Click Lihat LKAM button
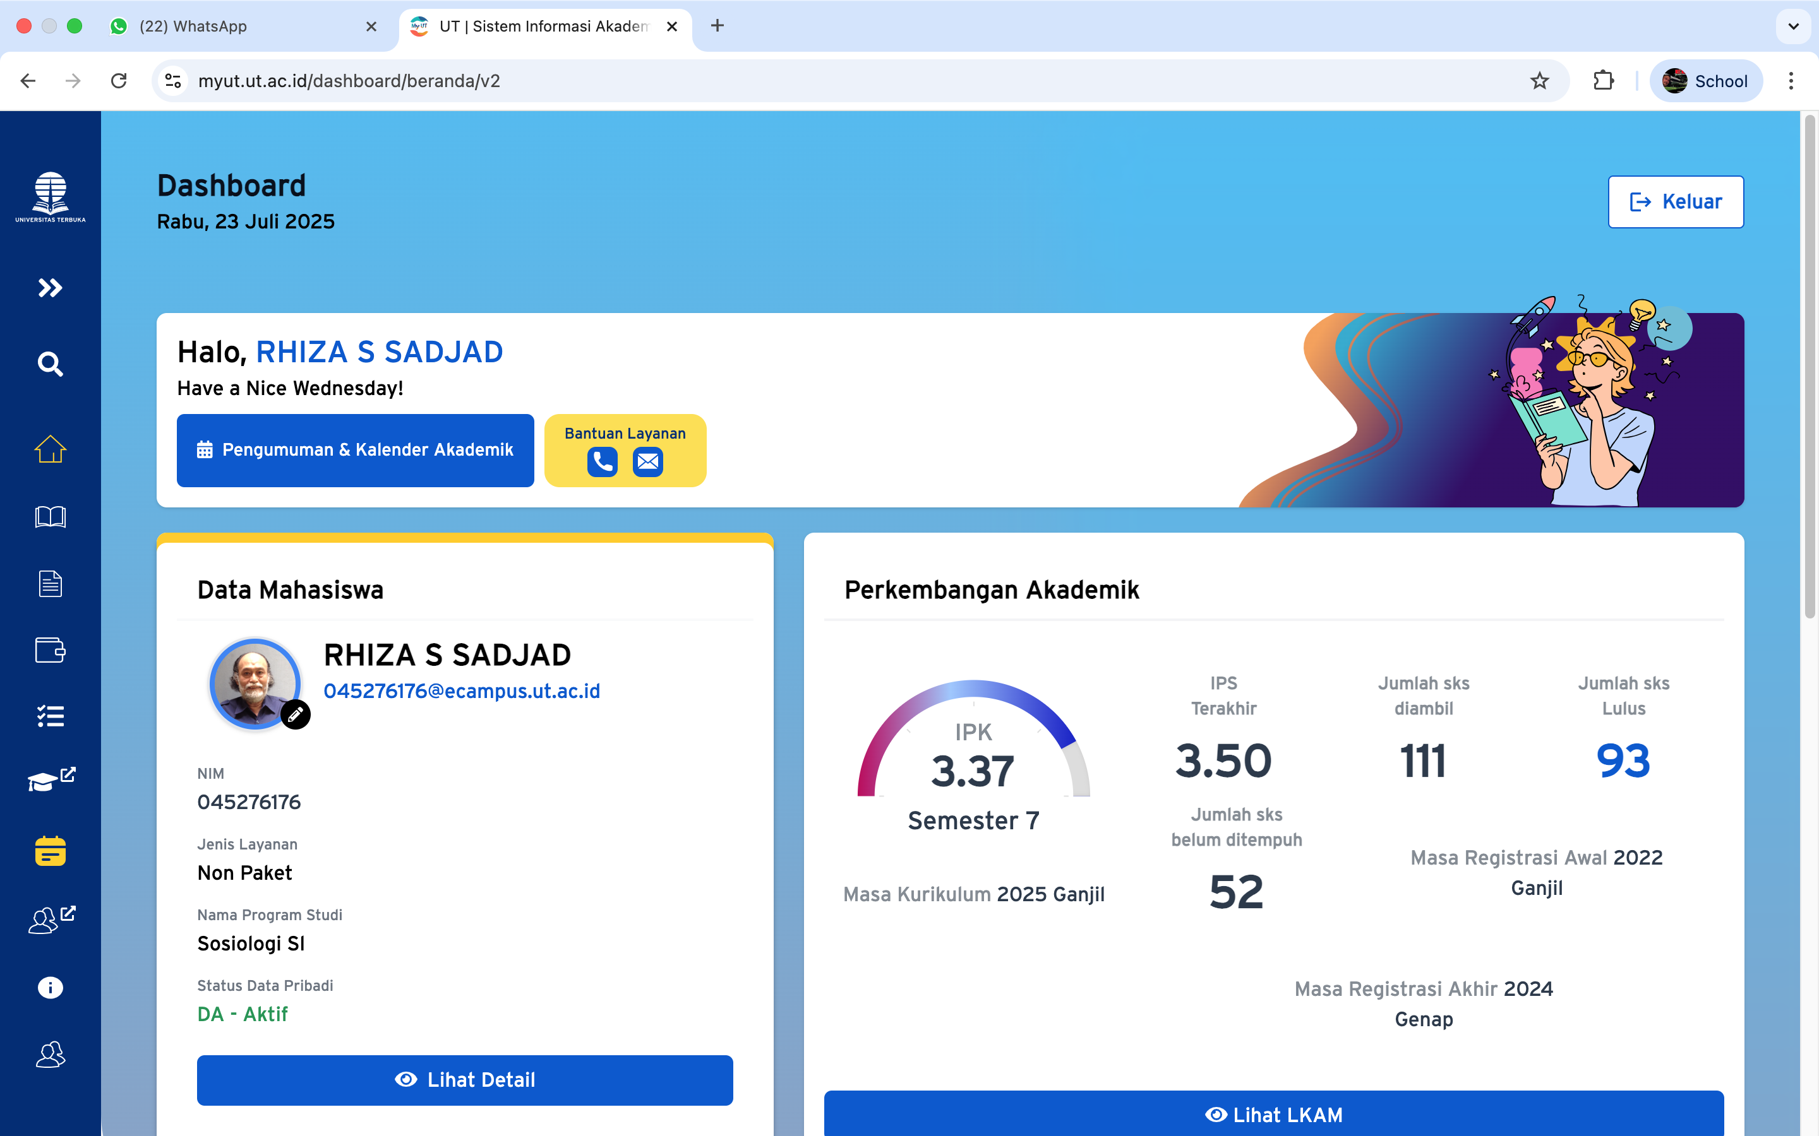Viewport: 1819px width, 1136px height. pos(1273,1114)
